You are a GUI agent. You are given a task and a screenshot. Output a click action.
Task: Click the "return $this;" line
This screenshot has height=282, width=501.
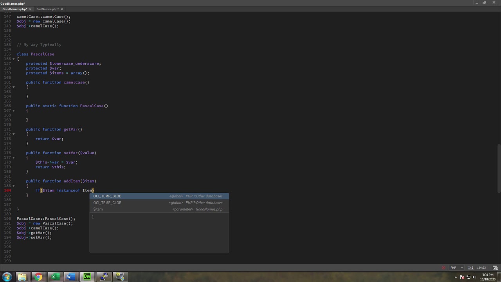coord(50,167)
